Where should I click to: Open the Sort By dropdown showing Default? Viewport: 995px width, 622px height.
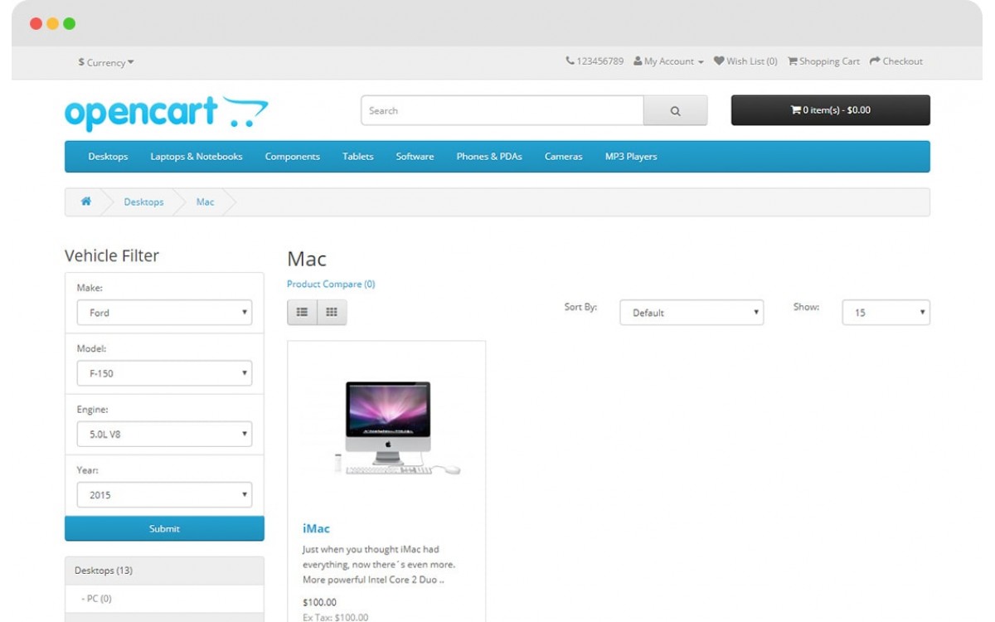tap(692, 313)
